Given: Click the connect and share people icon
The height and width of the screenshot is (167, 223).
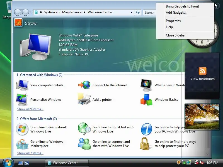Looking at the screenshot, I should coord(84,144).
